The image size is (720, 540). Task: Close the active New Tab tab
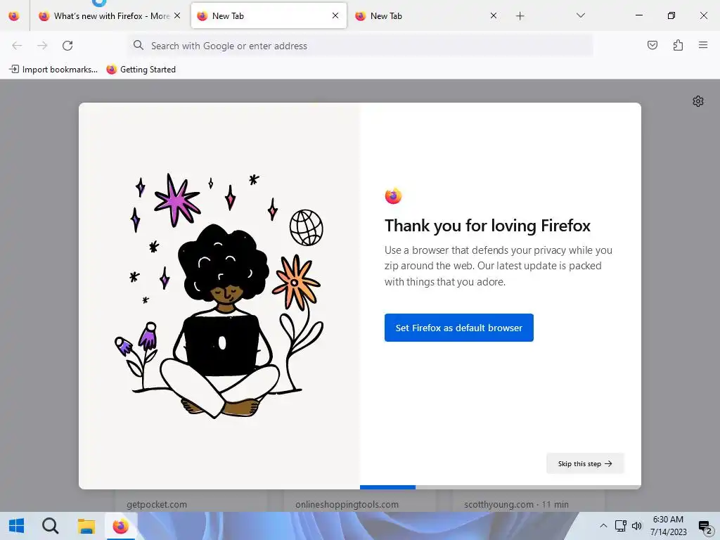point(335,15)
